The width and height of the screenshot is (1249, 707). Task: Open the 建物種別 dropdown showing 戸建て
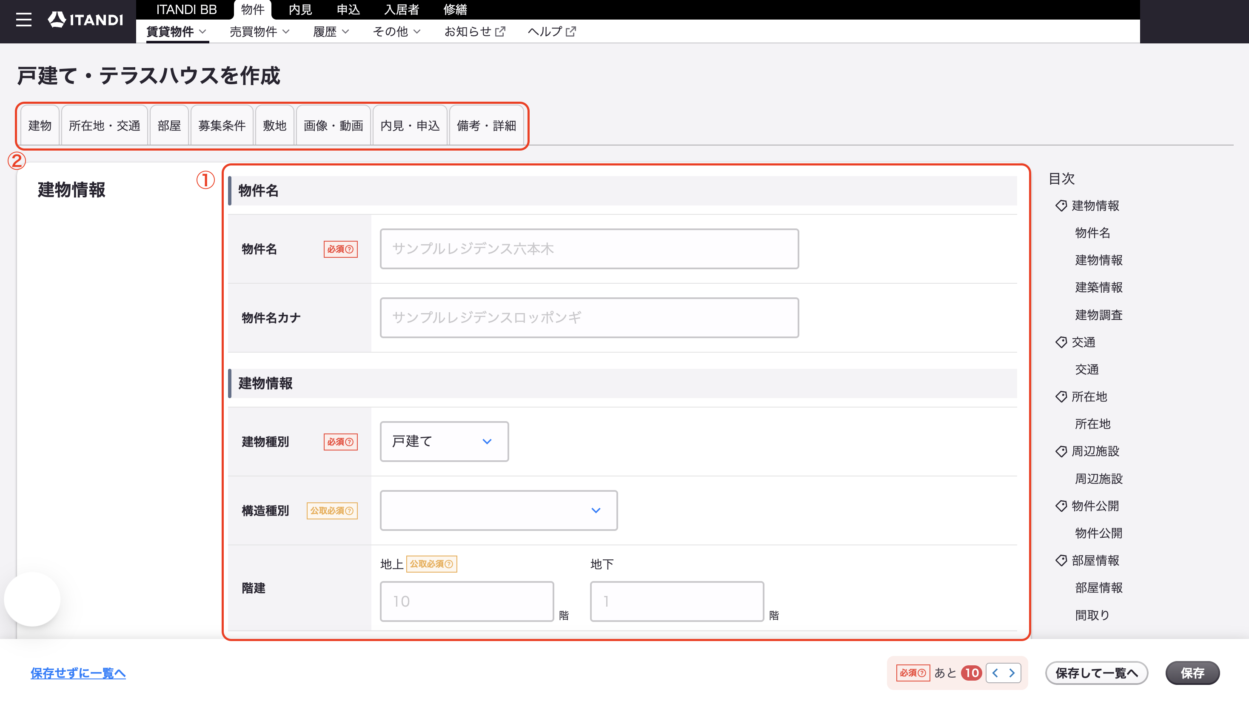[x=444, y=442]
